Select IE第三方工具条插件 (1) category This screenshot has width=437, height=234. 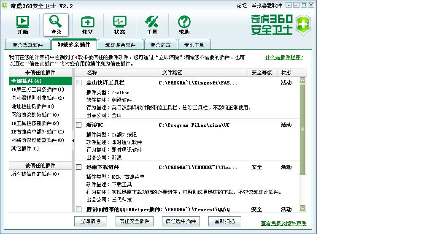click(38, 90)
